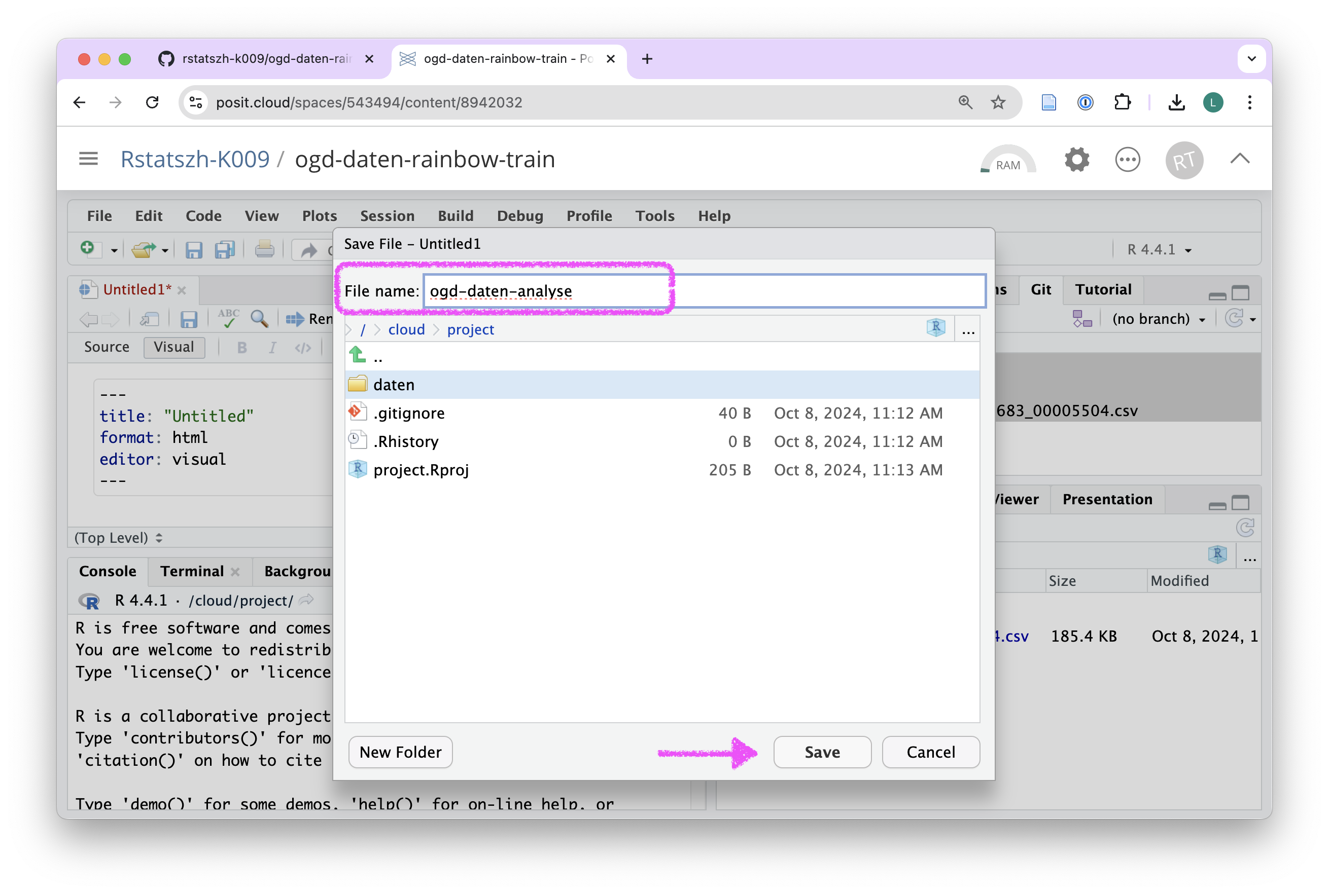Go up to parent directory arrow
Viewport: 1329px width, 894px height.
pyautogui.click(x=358, y=356)
